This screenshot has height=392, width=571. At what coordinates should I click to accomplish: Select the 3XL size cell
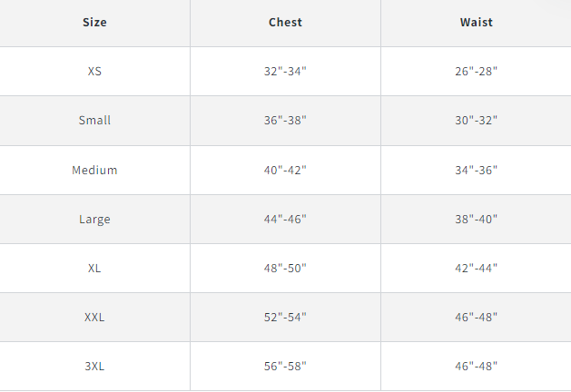94,366
